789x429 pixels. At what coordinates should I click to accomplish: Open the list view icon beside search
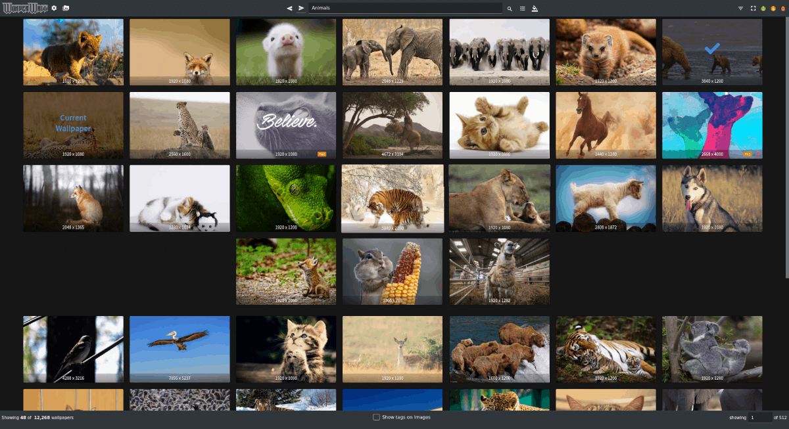click(523, 9)
